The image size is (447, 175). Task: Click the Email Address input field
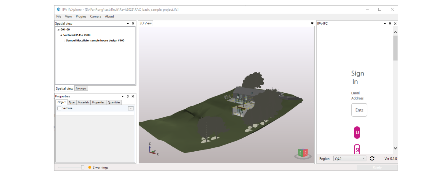click(359, 110)
